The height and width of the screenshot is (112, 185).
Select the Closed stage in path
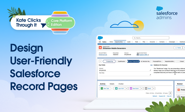[181, 61]
